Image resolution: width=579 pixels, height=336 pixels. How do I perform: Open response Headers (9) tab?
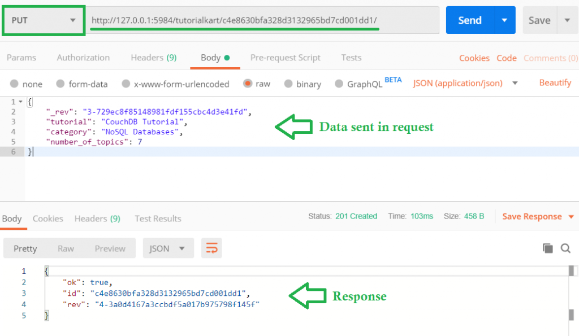click(97, 219)
